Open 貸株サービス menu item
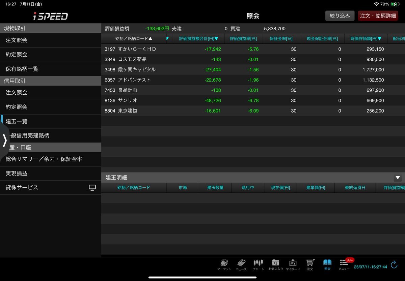The height and width of the screenshot is (281, 405). click(x=51, y=188)
